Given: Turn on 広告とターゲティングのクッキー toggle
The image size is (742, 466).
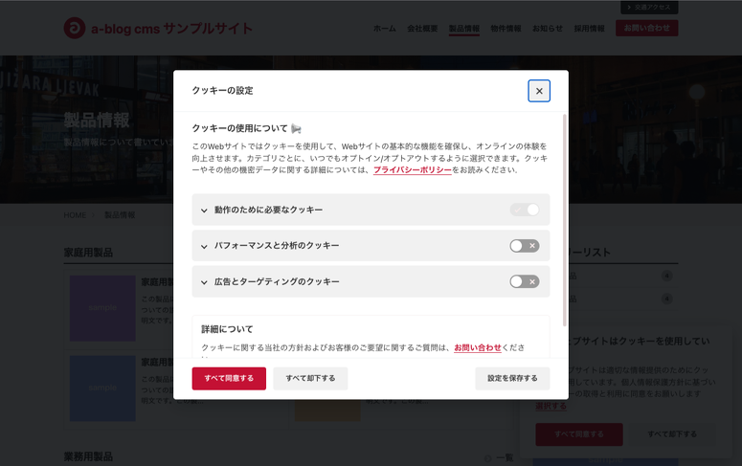Looking at the screenshot, I should [524, 281].
